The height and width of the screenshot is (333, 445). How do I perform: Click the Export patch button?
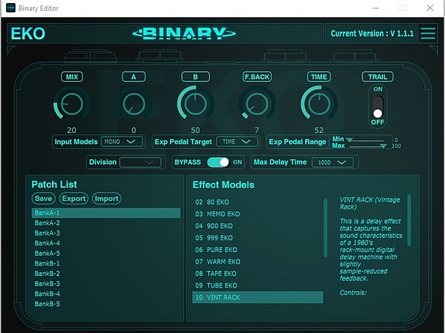pyautogui.click(x=74, y=199)
